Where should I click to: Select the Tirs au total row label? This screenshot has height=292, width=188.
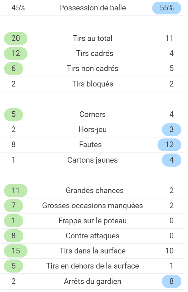[92, 38]
